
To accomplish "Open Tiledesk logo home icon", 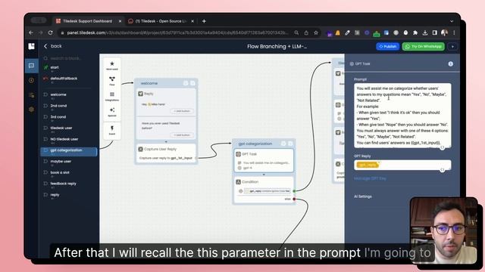I will pos(32,46).
